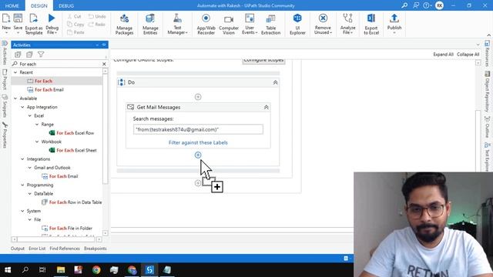Screen dimensions: 493x277
Task: Click the Search messages input field
Action: tap(198, 129)
